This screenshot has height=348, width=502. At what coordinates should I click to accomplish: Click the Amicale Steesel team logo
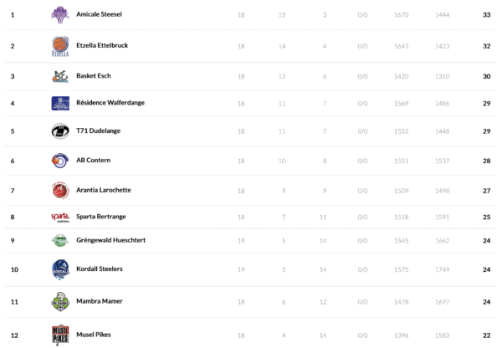60,15
